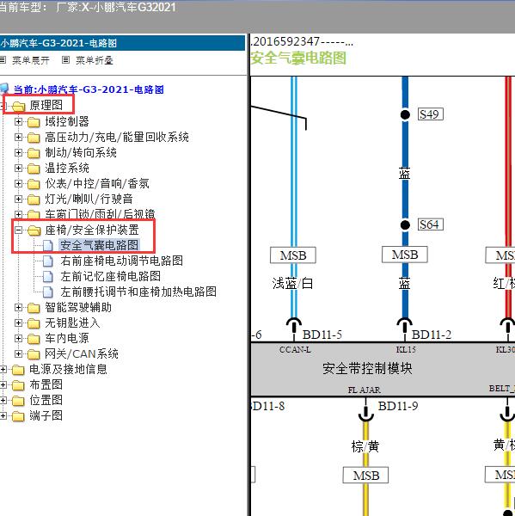The height and width of the screenshot is (516, 515).
Task: Click the S49 splice label in diagram
Action: point(431,114)
